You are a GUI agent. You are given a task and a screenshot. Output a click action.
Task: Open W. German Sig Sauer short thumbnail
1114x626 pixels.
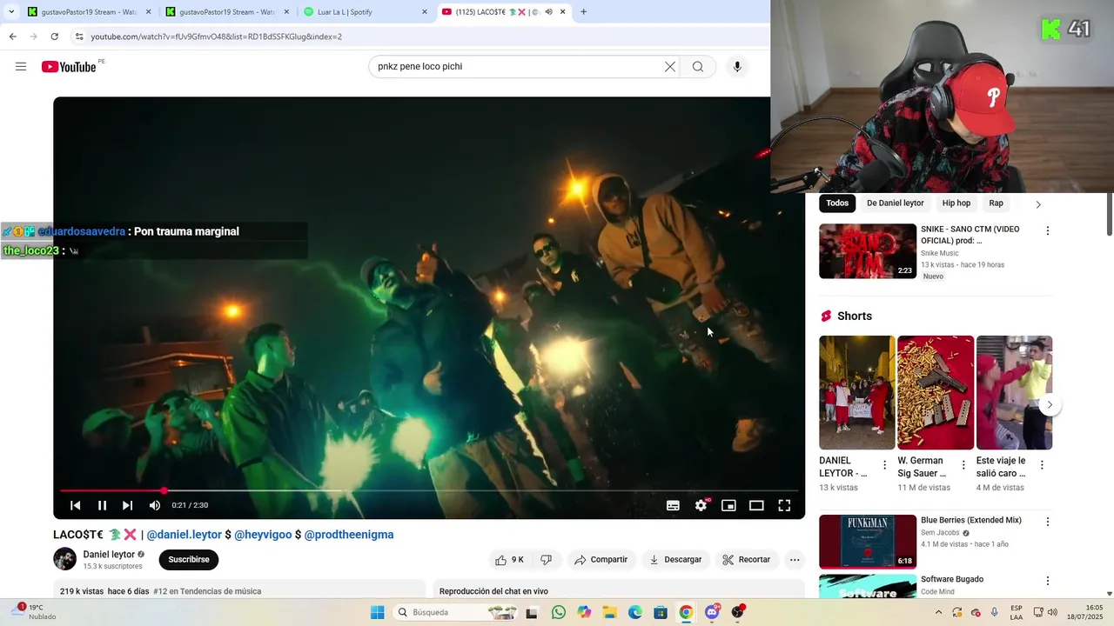point(936,392)
